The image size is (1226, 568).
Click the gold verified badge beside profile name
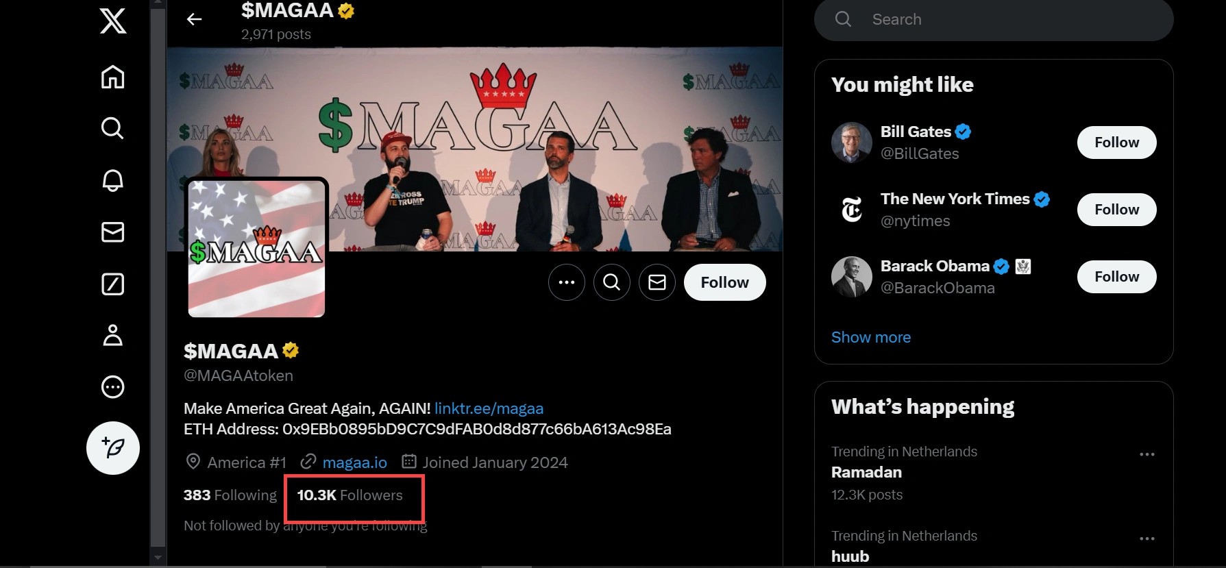coord(291,350)
